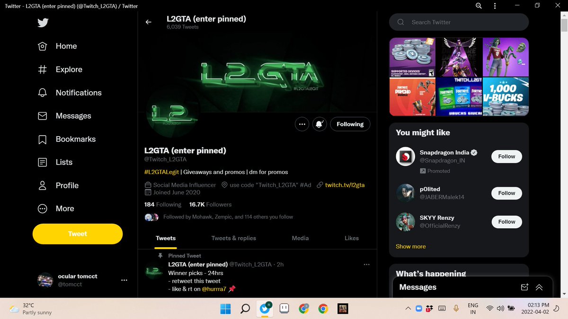Open Profile from the sidebar

[x=58, y=185]
